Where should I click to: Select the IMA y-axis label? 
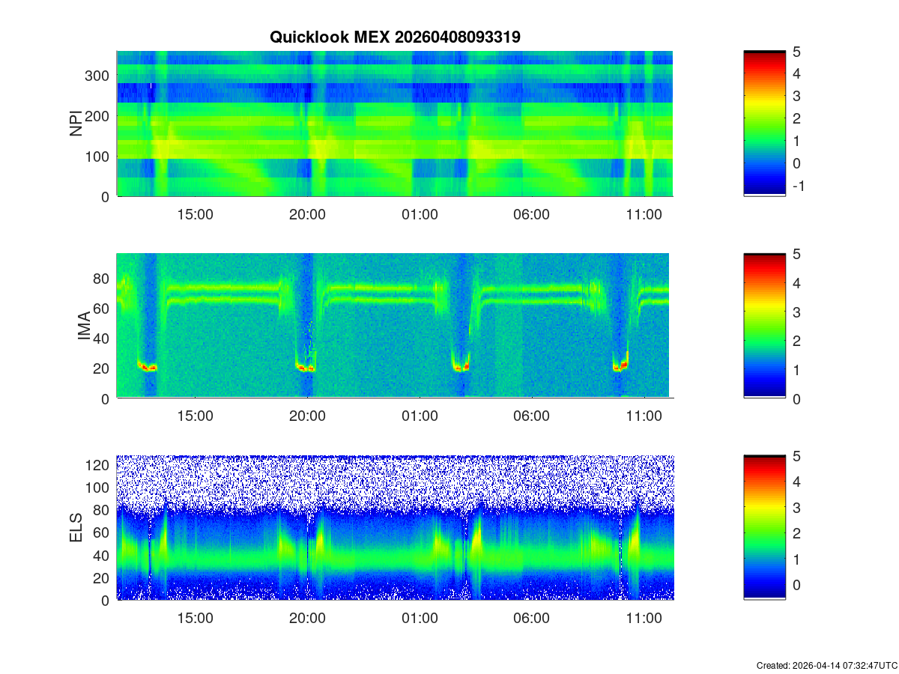[x=84, y=327]
